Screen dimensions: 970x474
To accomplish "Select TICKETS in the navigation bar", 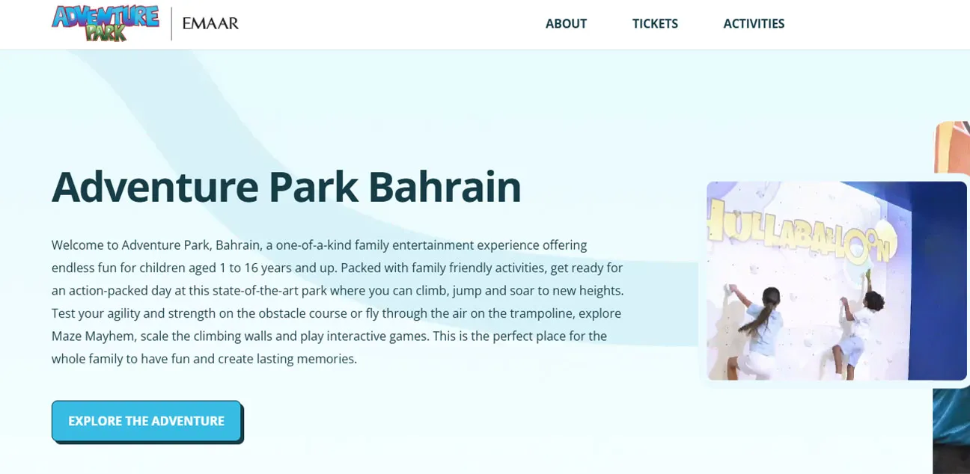I will pyautogui.click(x=655, y=23).
